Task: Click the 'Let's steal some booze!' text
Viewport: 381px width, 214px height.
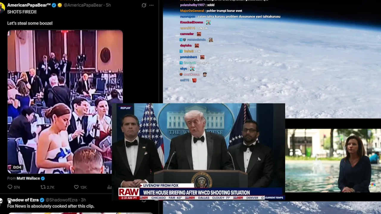Action: tap(30, 23)
